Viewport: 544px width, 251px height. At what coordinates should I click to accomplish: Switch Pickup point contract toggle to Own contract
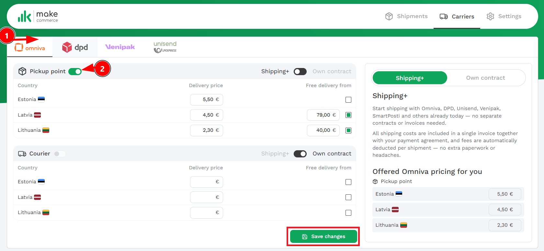click(x=300, y=72)
